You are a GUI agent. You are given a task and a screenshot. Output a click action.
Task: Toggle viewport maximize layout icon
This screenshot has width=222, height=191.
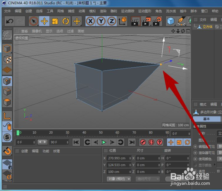188,31
